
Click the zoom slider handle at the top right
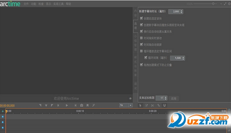pos(213,4)
